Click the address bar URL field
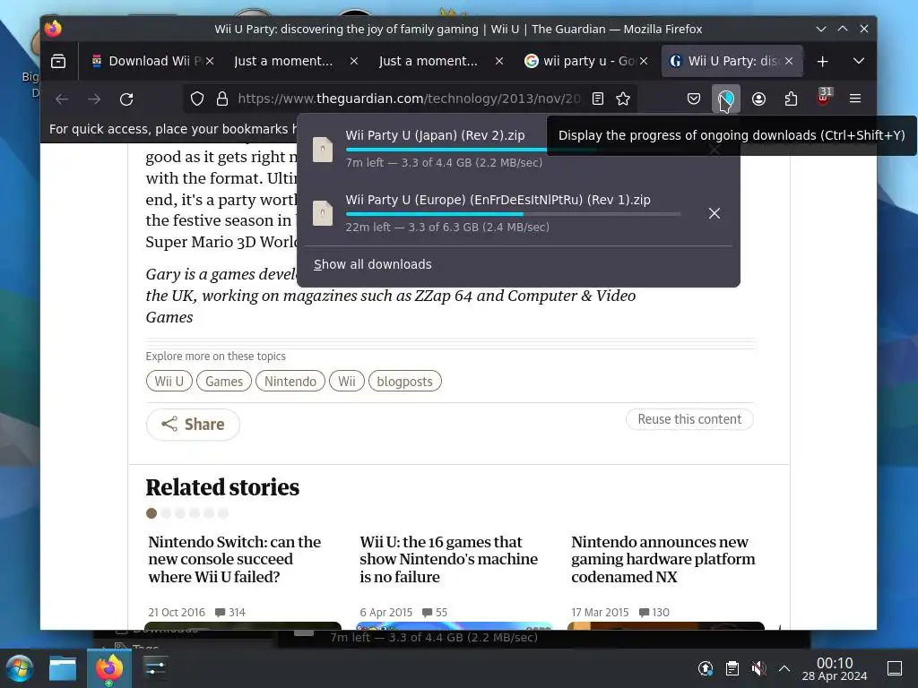This screenshot has width=918, height=688. click(x=409, y=99)
